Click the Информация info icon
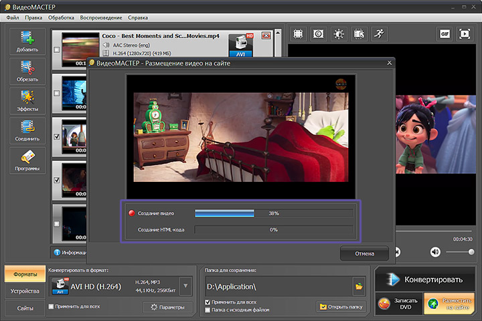482x321 pixels. [57, 252]
